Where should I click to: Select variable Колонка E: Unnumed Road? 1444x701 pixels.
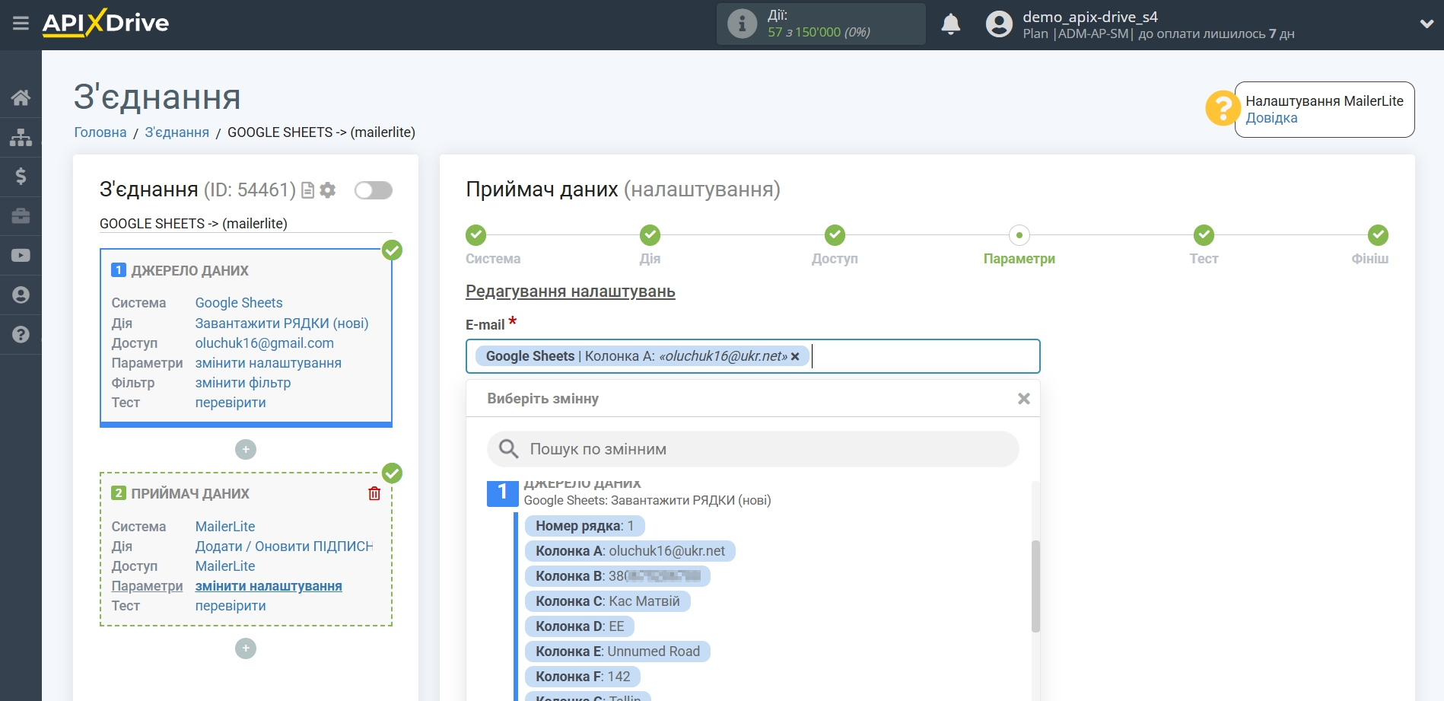coord(617,652)
